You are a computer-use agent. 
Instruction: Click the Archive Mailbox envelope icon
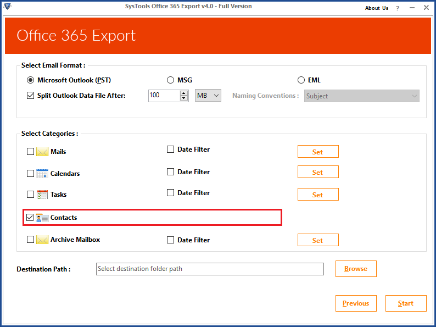click(x=42, y=240)
